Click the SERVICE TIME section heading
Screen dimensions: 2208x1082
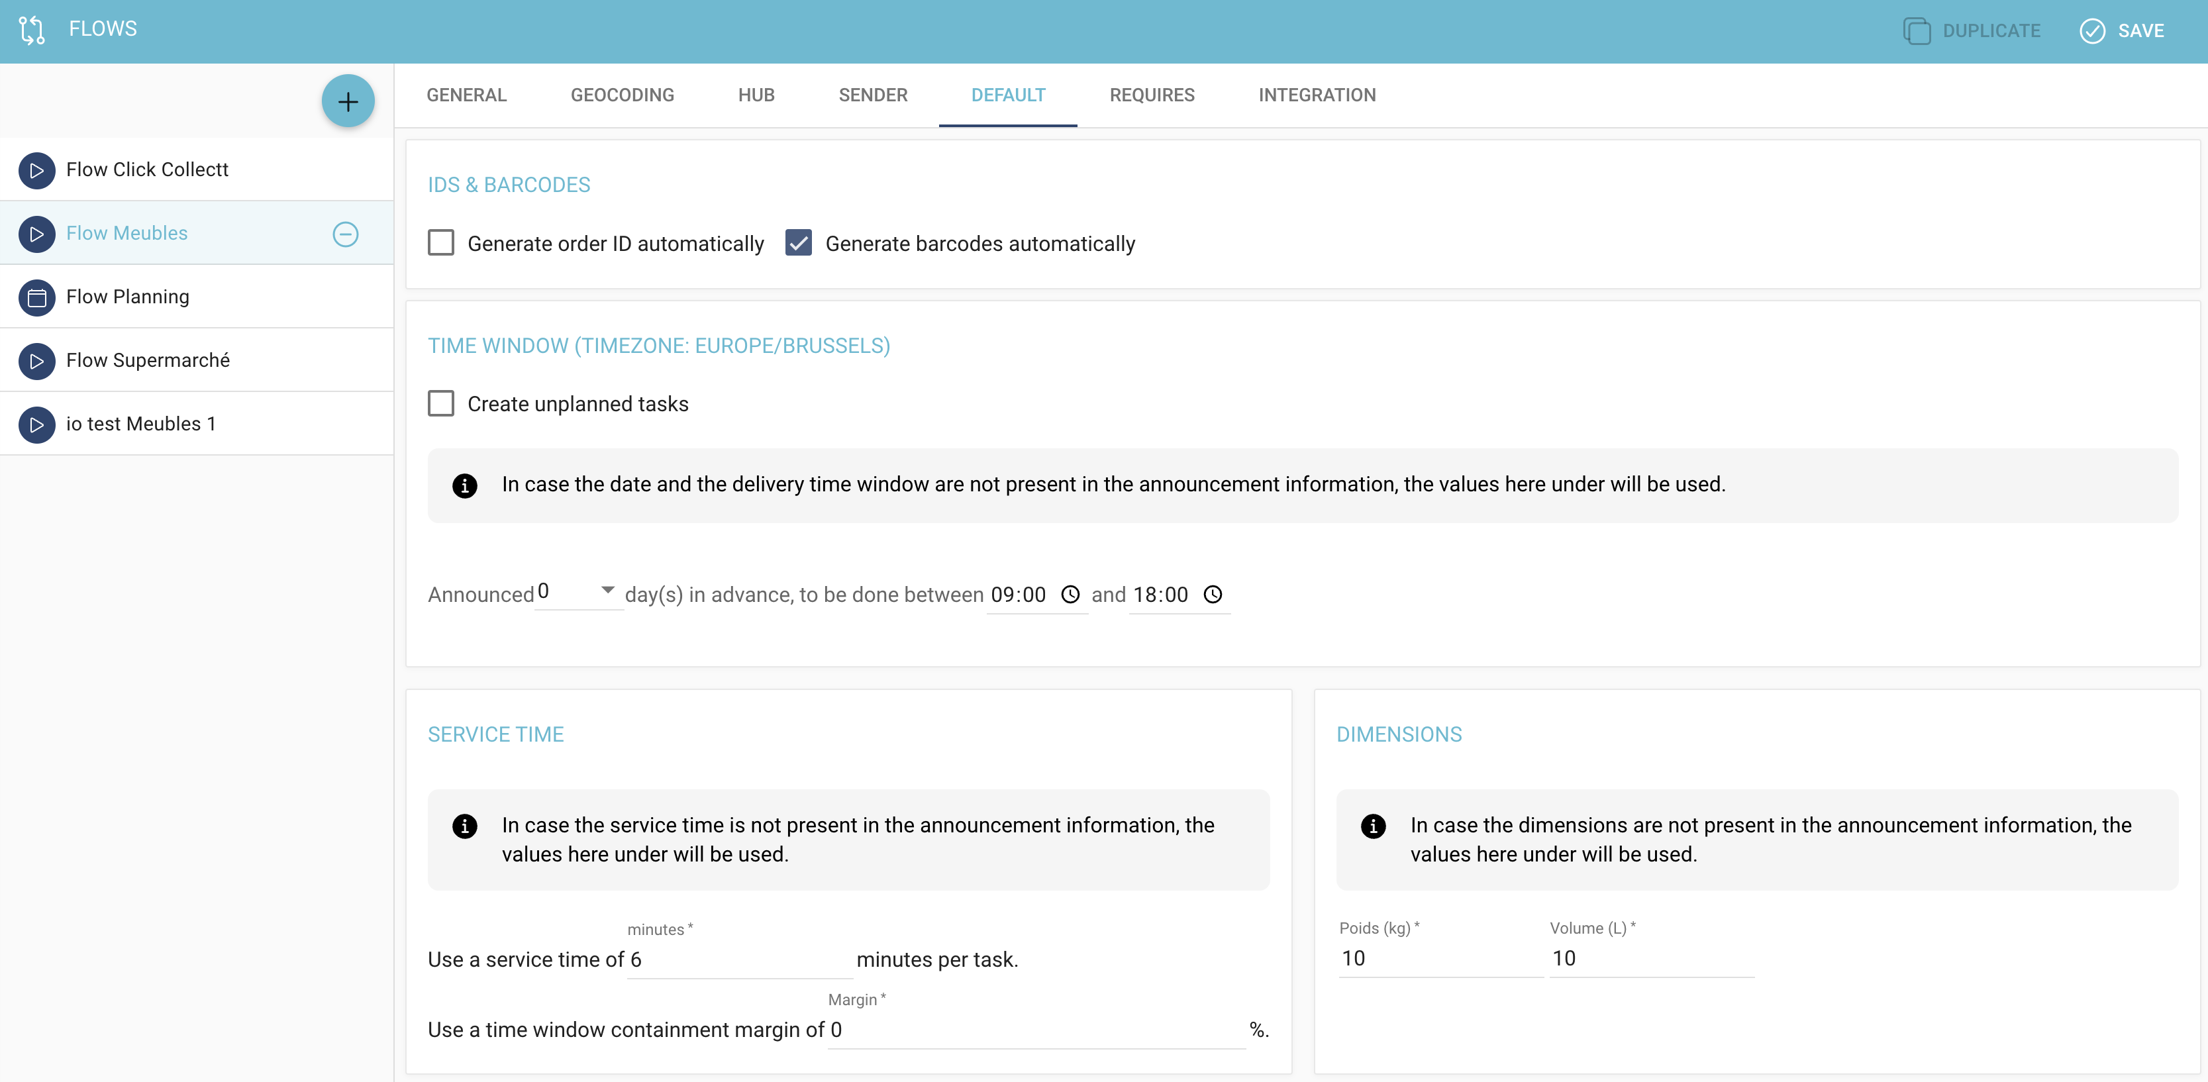pos(495,735)
